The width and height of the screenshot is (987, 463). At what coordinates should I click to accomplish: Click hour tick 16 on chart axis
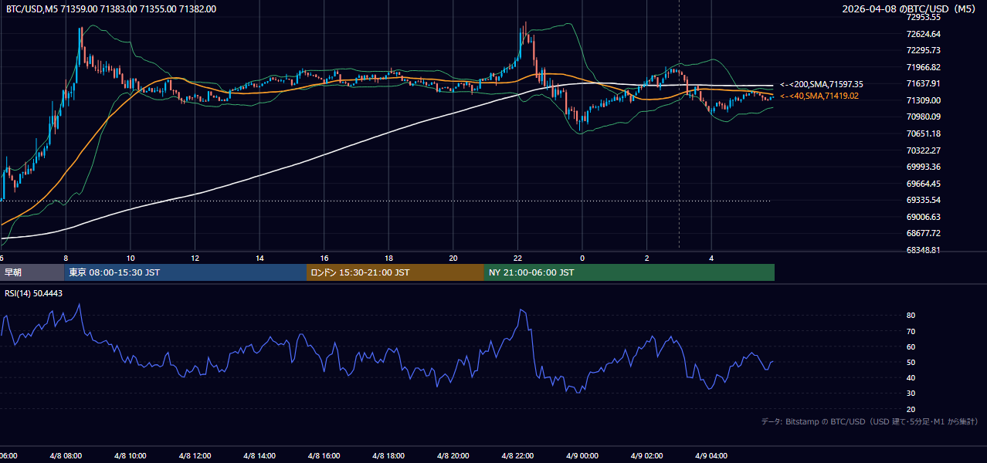[x=324, y=258]
